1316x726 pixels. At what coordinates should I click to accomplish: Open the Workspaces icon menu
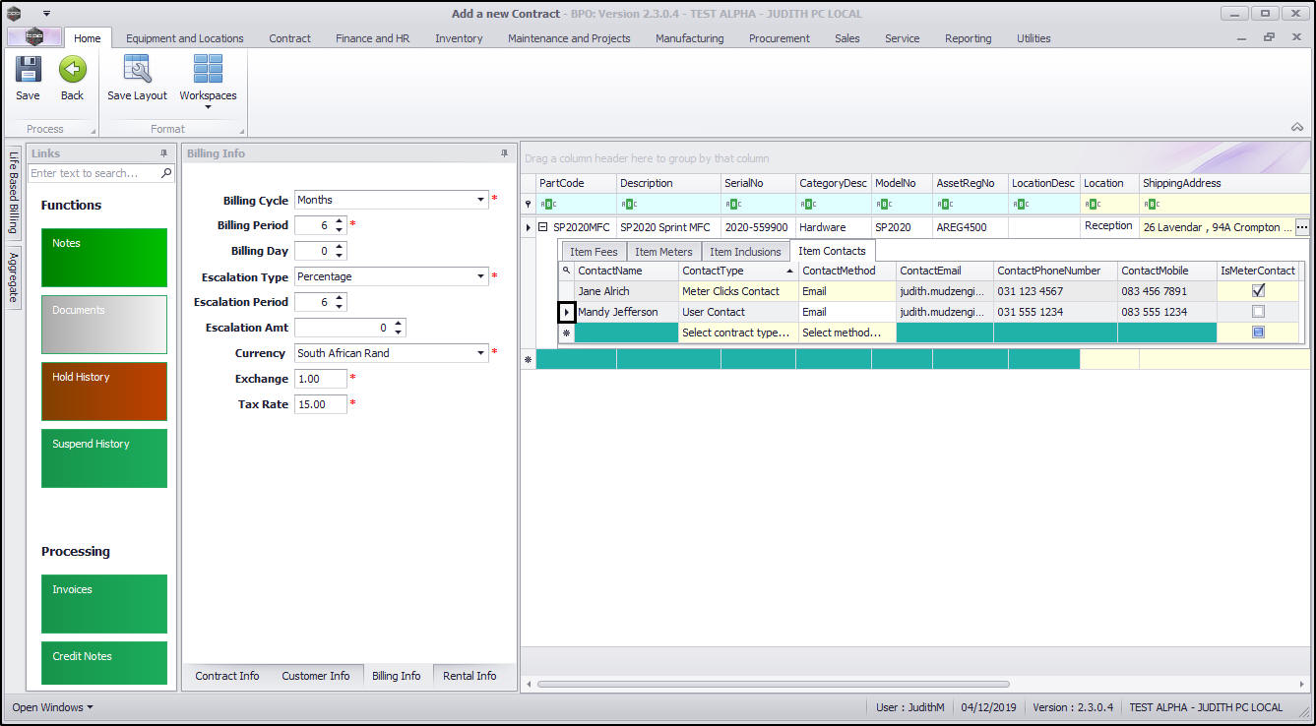point(208,70)
